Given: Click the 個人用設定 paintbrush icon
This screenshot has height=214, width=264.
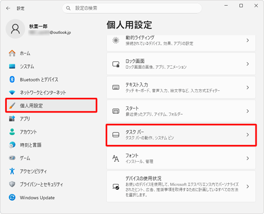Looking at the screenshot, I should (12, 106).
